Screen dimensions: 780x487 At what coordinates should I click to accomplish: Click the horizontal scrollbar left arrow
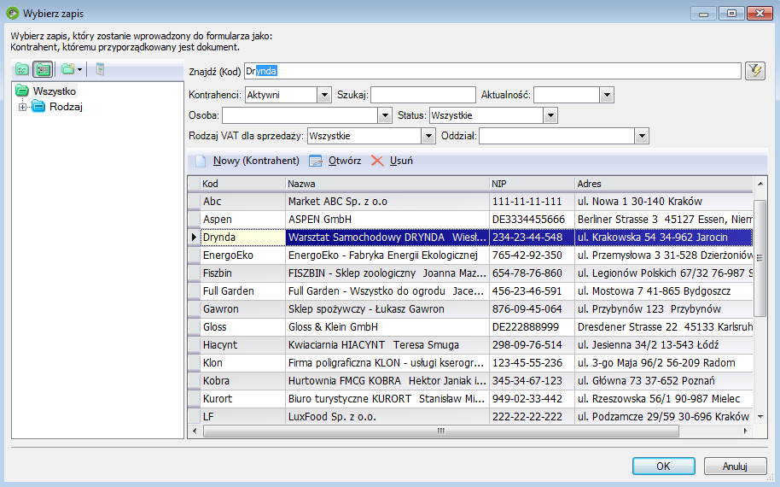(x=195, y=431)
